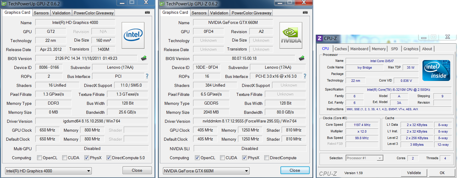Screen dimensions: 458x178
Task: Click the camera screenshot icon in Intel GPU-Z window
Action: 147,13
